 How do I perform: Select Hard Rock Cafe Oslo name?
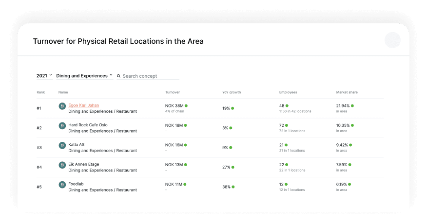pos(88,125)
